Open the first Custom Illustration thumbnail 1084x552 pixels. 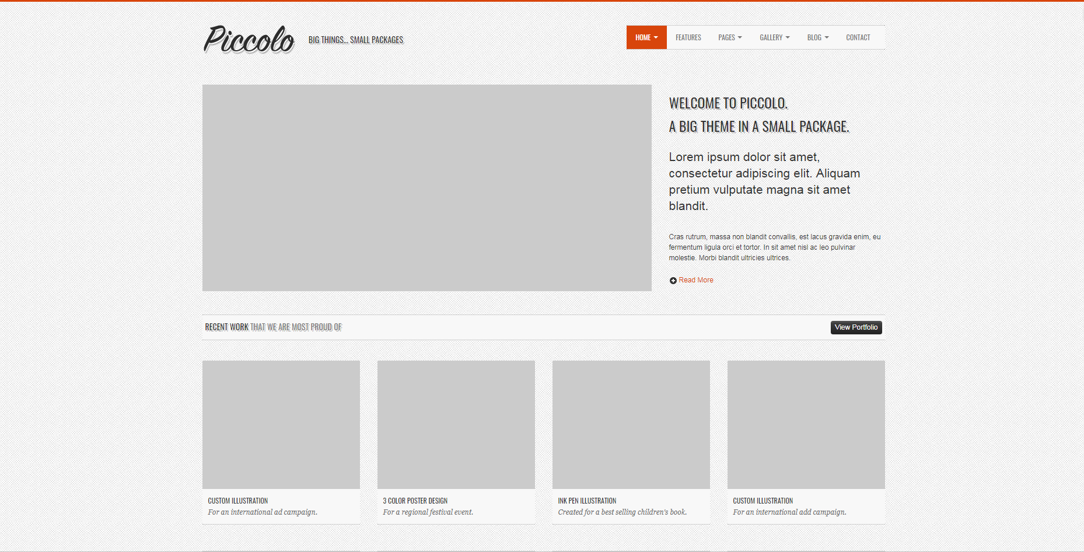pyautogui.click(x=281, y=424)
